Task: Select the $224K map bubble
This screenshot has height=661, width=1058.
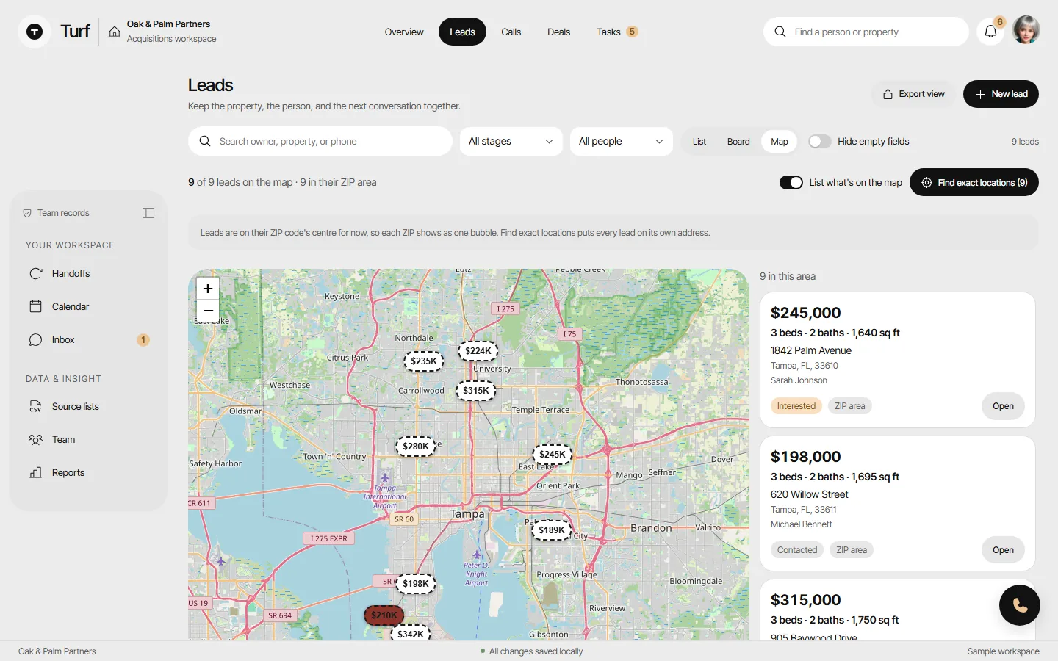Action: pyautogui.click(x=478, y=351)
